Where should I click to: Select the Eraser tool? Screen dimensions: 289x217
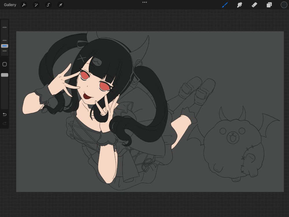pyautogui.click(x=254, y=5)
